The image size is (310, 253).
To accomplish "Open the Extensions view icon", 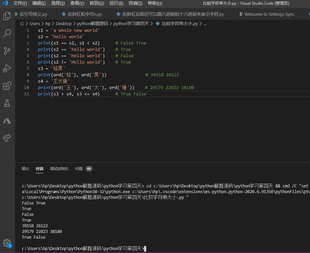I will tap(7, 86).
